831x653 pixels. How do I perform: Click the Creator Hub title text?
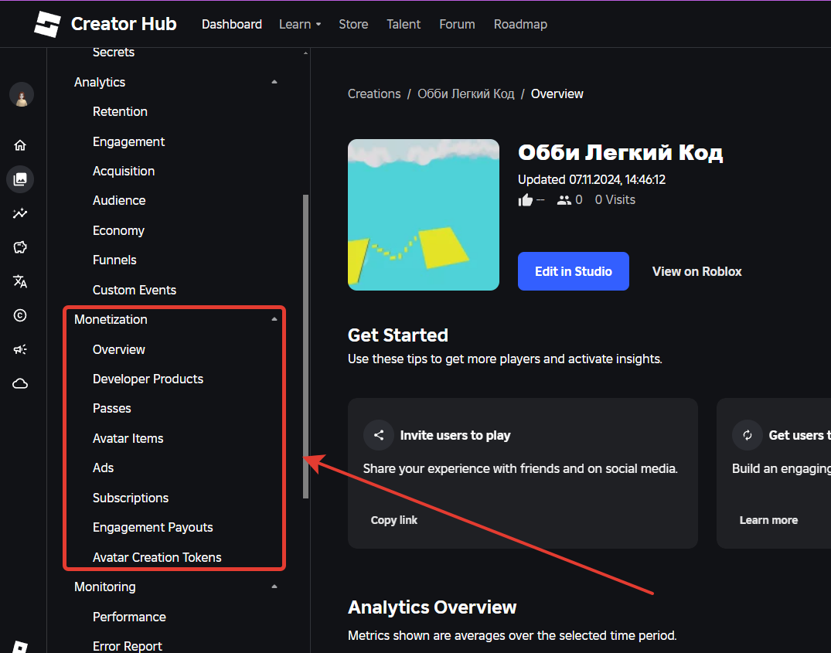click(x=124, y=25)
